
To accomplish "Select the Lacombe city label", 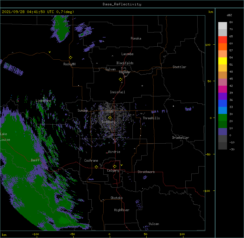I will click(x=127, y=54).
